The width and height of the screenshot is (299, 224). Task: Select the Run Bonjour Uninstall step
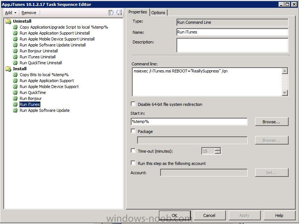pos(39,51)
